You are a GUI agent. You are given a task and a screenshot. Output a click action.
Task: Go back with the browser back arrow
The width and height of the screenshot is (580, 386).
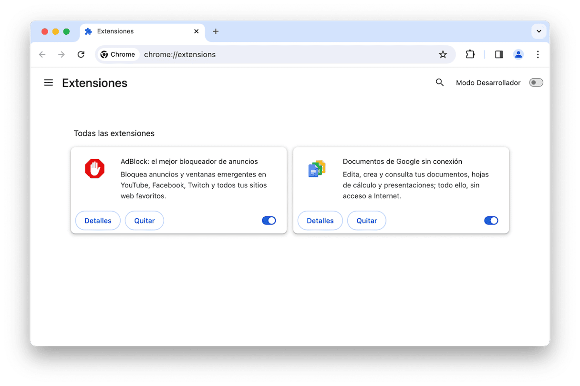point(42,54)
